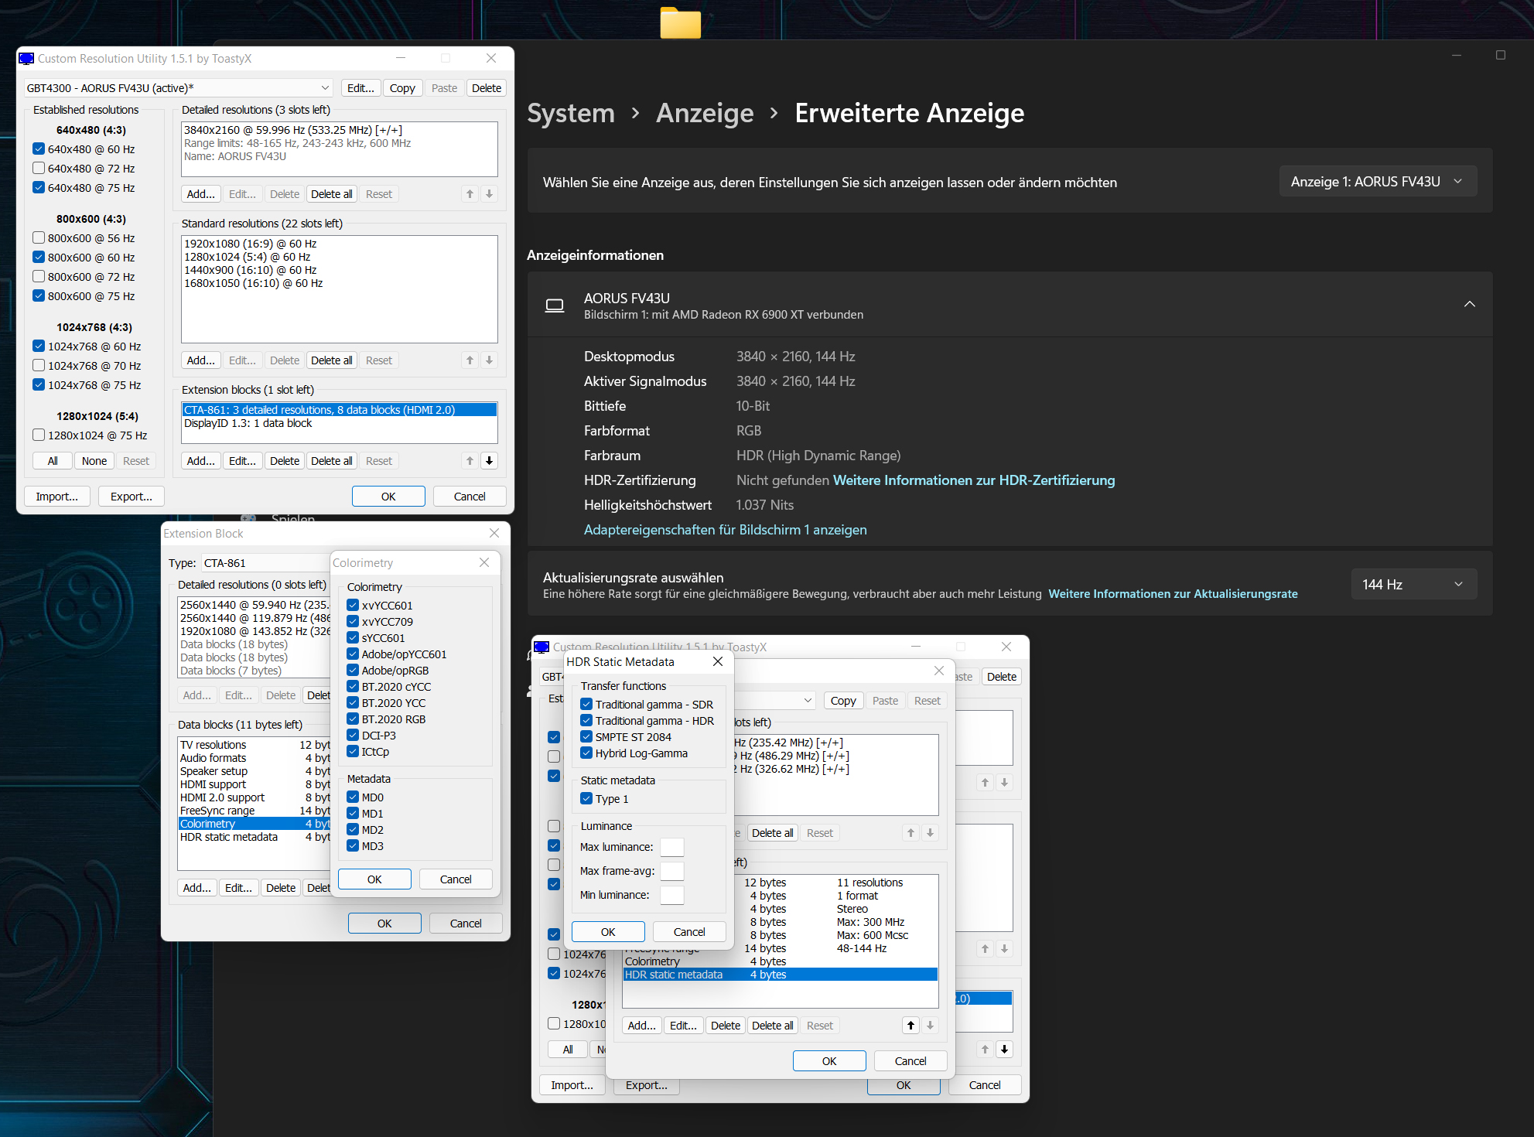1534x1137 pixels.
Task: Uncheck DCI-P3 in Colorimetry
Action: coord(353,736)
